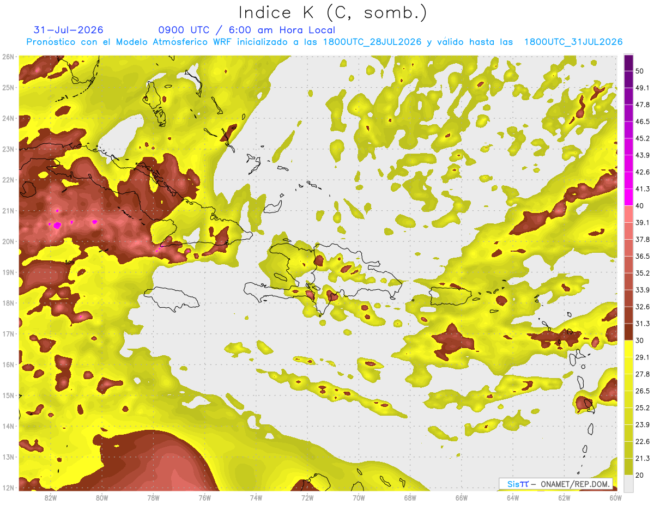This screenshot has height=505, width=654.
Task: Click the '15N' latitude label
Action: click(8, 396)
